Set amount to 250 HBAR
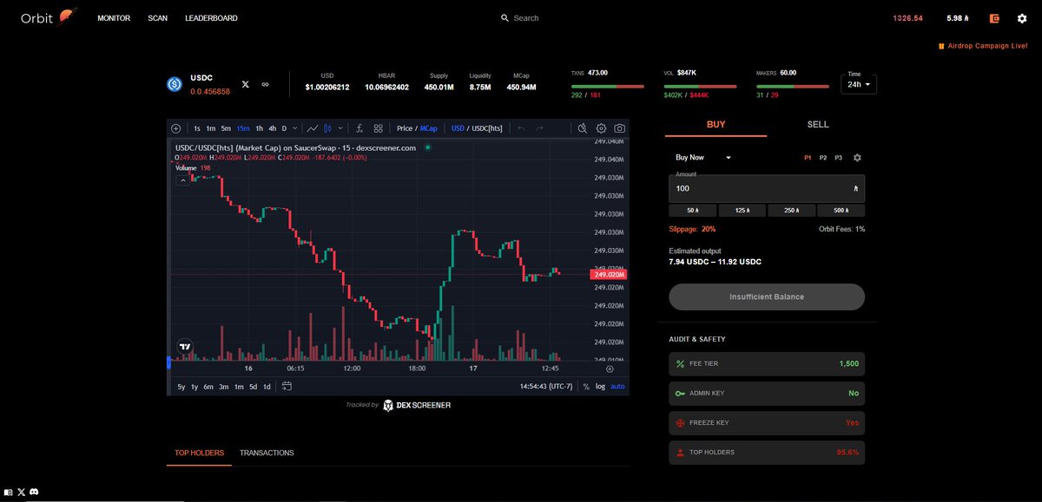 pos(791,211)
